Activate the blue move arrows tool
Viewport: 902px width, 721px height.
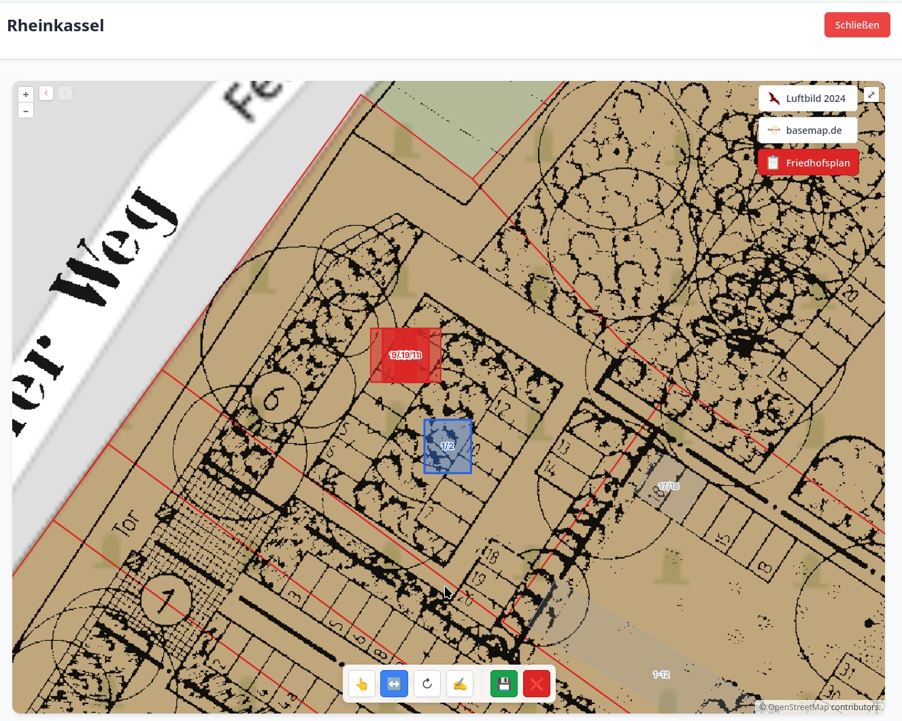coord(395,684)
